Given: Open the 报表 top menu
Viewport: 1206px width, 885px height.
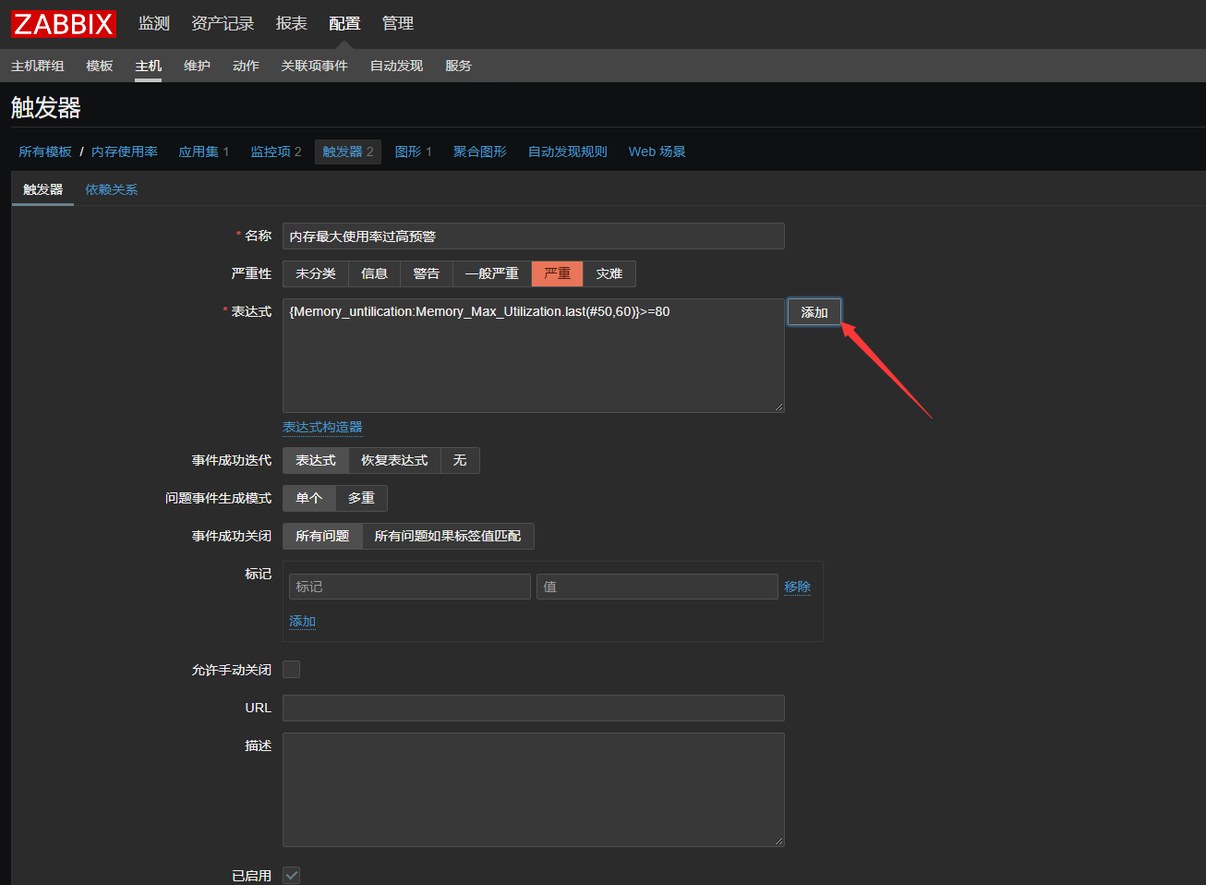Looking at the screenshot, I should (291, 24).
